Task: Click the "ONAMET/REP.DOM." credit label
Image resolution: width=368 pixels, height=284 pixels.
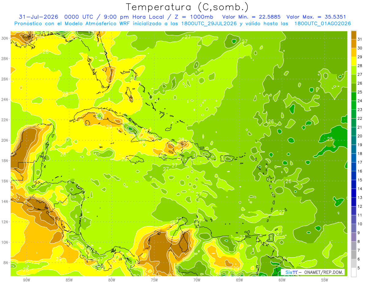Action: (323, 272)
